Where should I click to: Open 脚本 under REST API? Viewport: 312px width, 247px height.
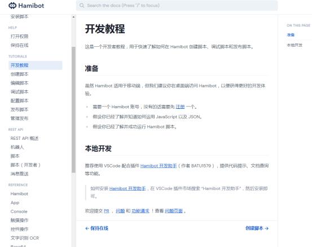tap(15, 156)
